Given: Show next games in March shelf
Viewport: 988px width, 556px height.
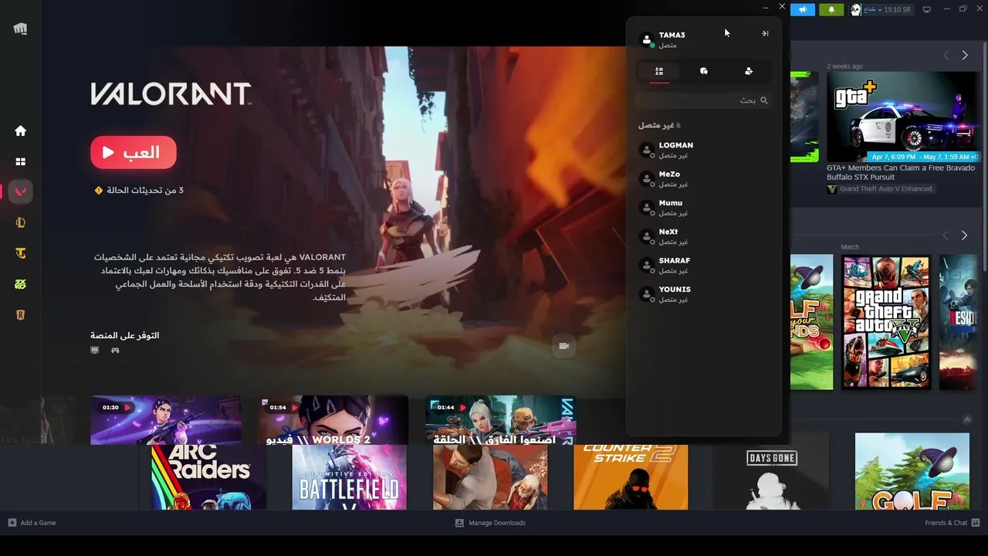Looking at the screenshot, I should (965, 235).
